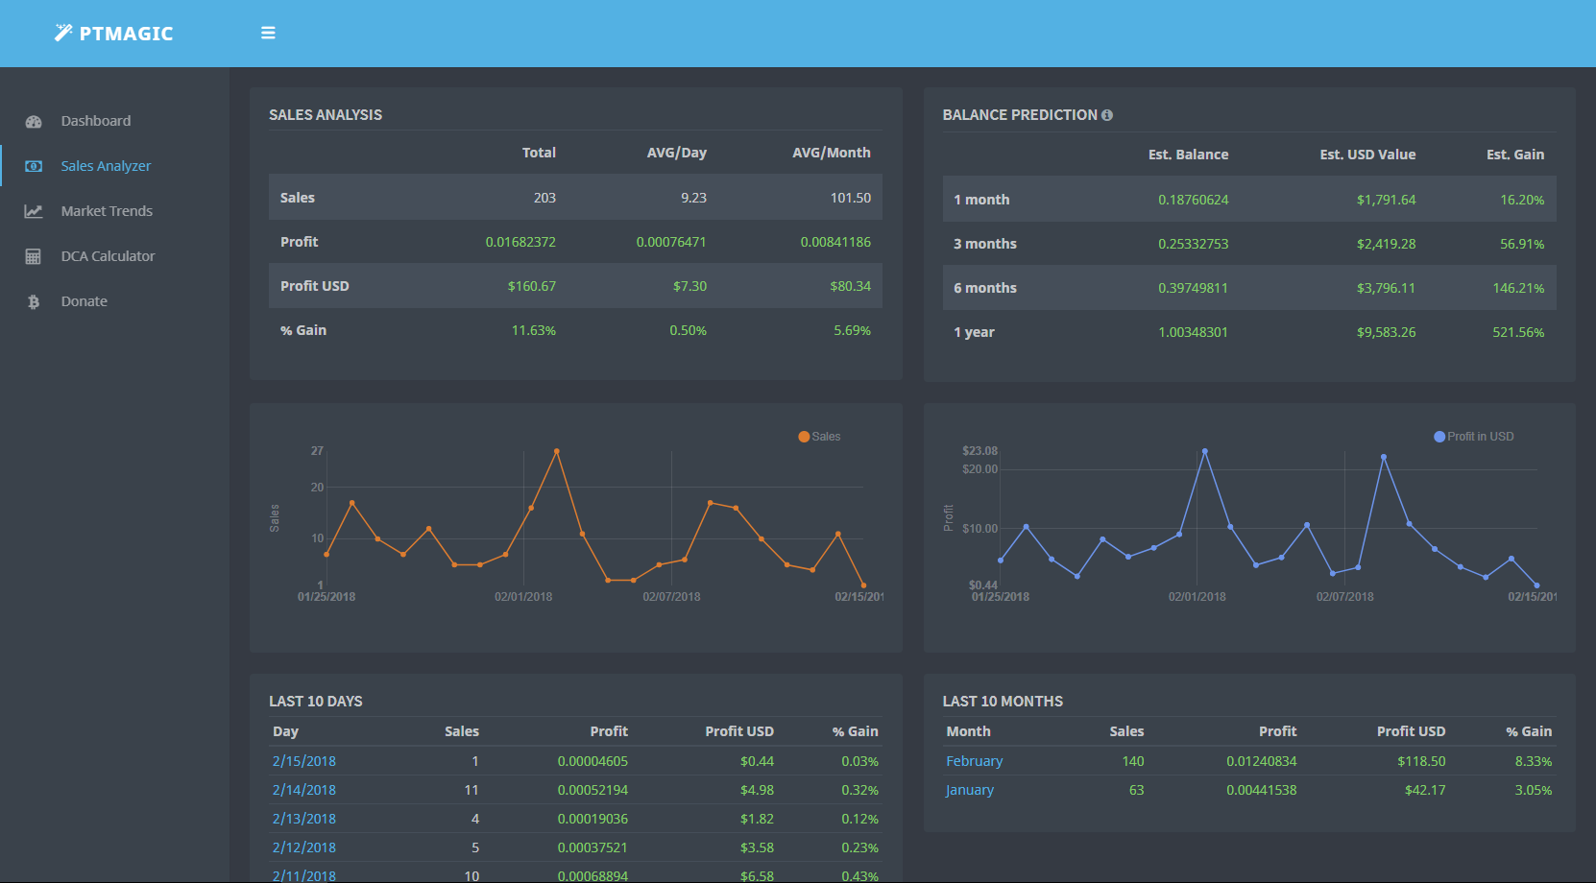Go to Market Trends
This screenshot has width=1596, height=883.
(x=107, y=211)
